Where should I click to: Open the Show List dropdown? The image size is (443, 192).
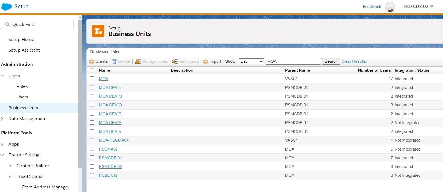tap(251, 61)
